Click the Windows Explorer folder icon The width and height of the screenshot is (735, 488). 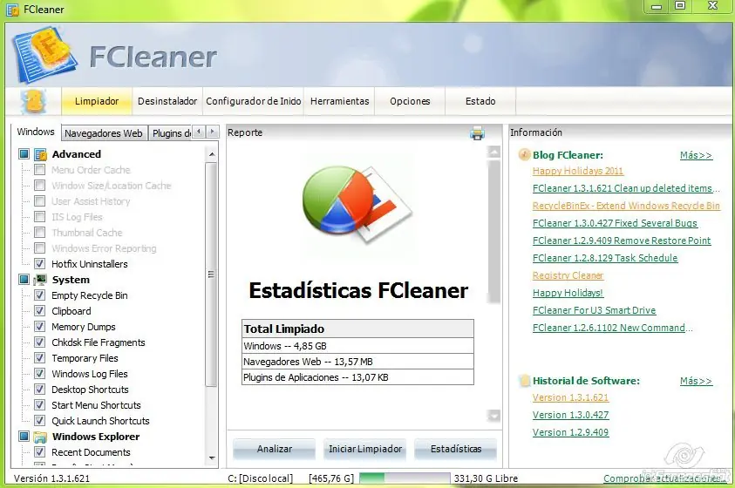pyautogui.click(x=41, y=437)
